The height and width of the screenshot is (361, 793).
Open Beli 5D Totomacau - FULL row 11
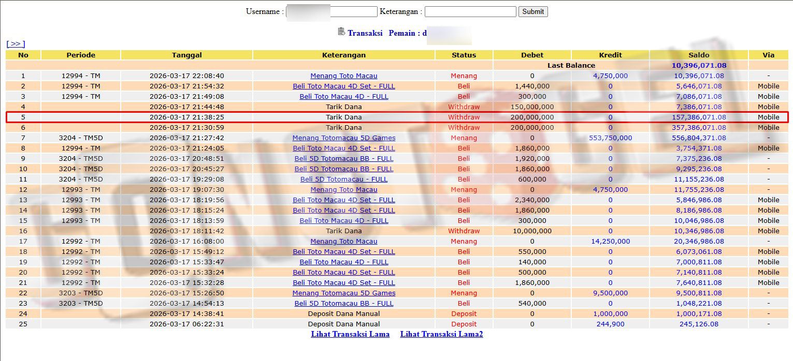click(344, 179)
